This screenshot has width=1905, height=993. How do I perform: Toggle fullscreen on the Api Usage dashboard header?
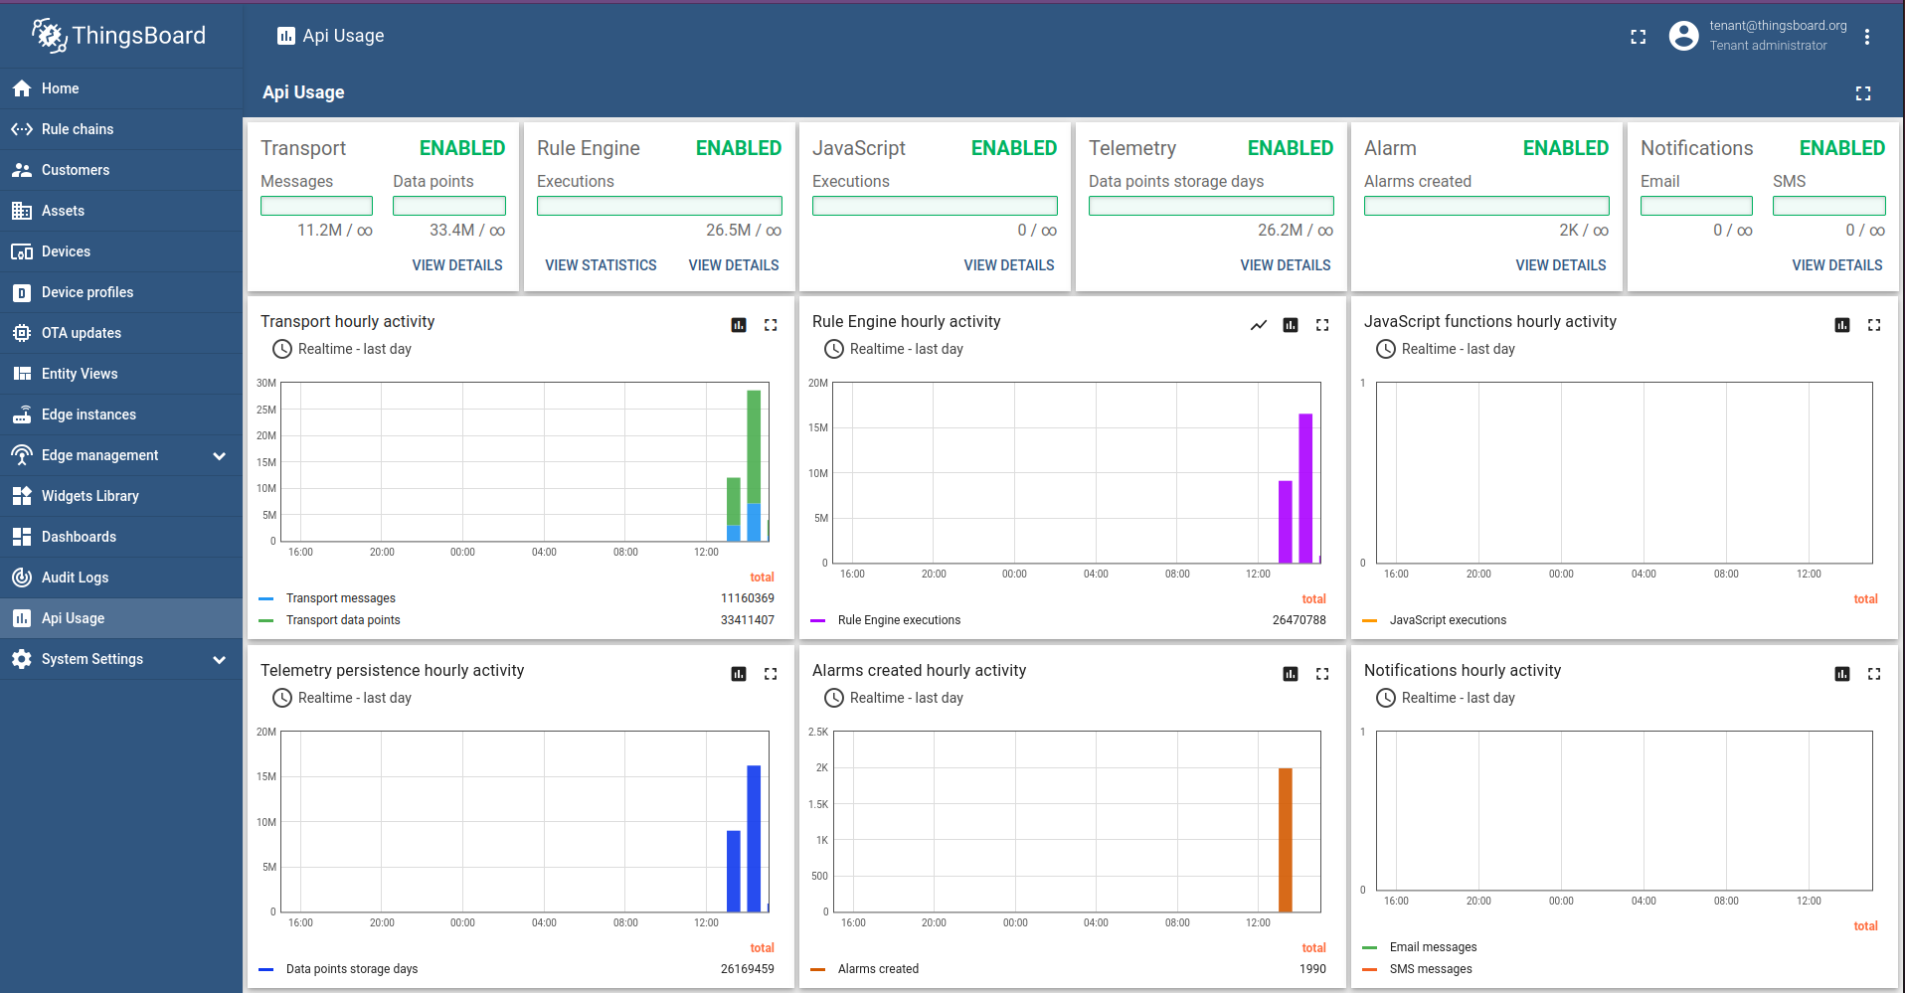1863,92
